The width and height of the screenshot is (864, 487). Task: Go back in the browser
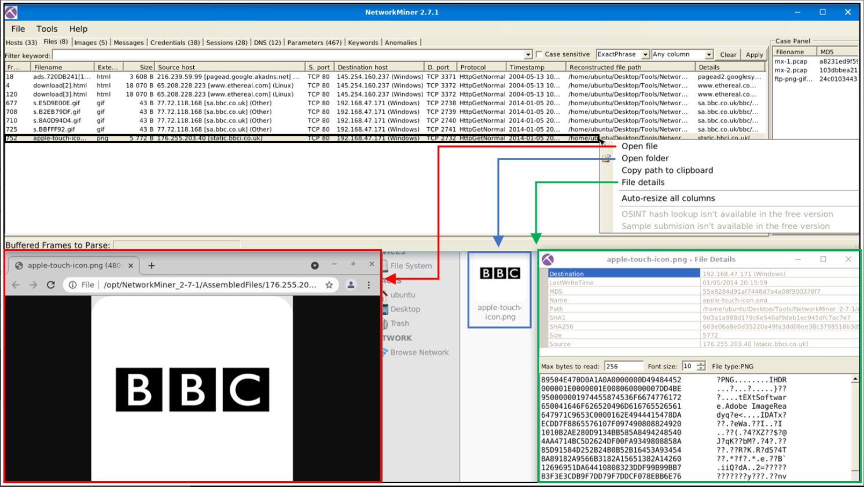pyautogui.click(x=16, y=285)
